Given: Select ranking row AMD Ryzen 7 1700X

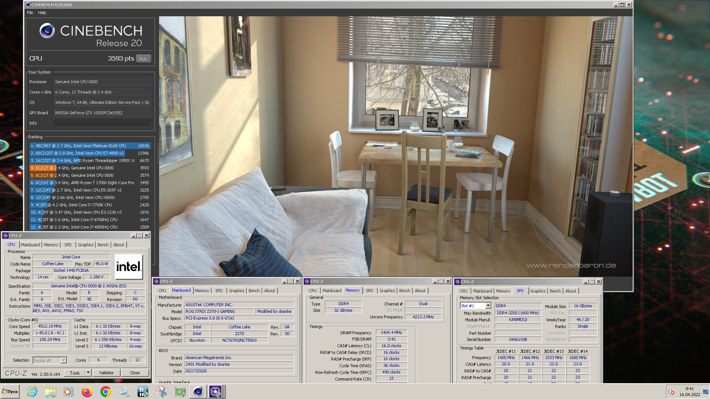Looking at the screenshot, I should 90,183.
